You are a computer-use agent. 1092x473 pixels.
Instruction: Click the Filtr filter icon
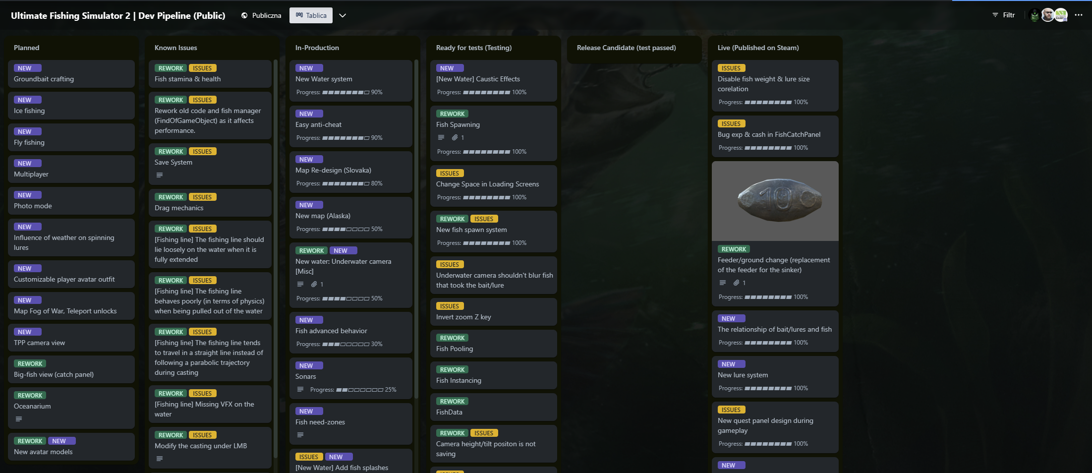coord(995,15)
